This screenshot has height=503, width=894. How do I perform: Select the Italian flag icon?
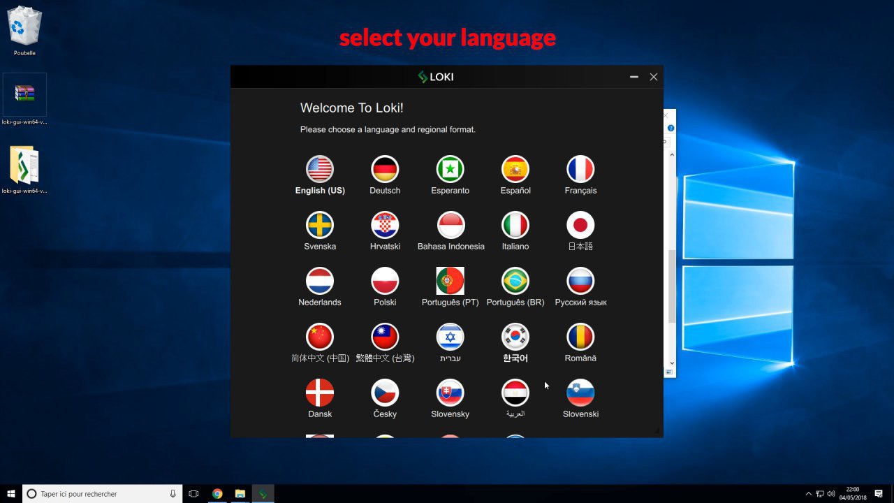tap(515, 225)
